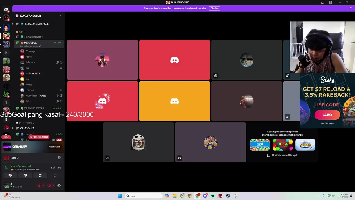
Task: Select the clown mask avatar tile
Action: pos(138,142)
